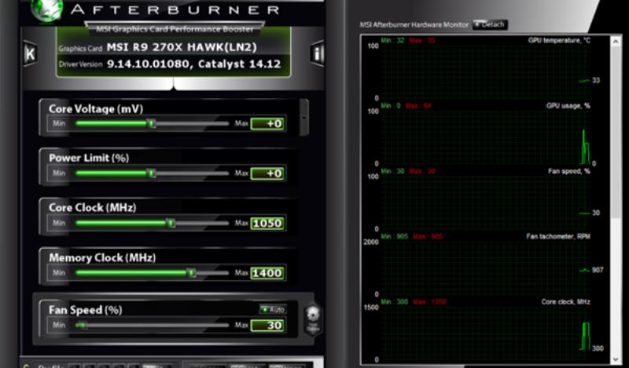The image size is (629, 368).
Task: Click the monitor scrollbar down arrow
Action: click(616, 359)
